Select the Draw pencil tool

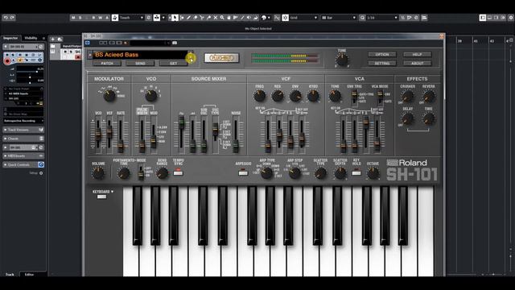188,18
